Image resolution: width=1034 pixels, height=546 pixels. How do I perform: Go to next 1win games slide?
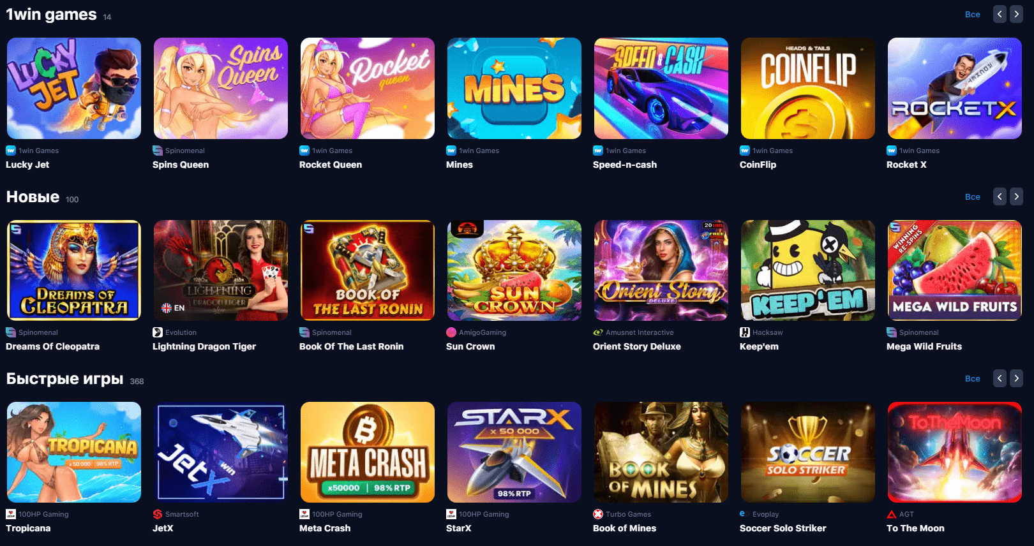pyautogui.click(x=1017, y=14)
